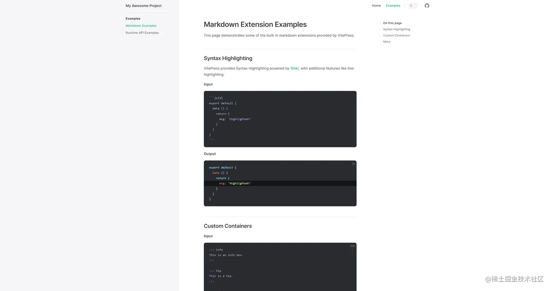This screenshot has width=552, height=291.
Task: Click the Examples sidebar section heading
Action: tap(133, 19)
